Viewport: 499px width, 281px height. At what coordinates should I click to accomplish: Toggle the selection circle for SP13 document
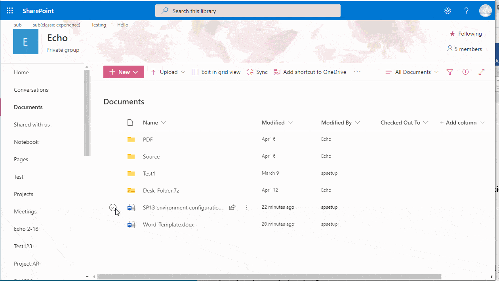click(x=113, y=207)
